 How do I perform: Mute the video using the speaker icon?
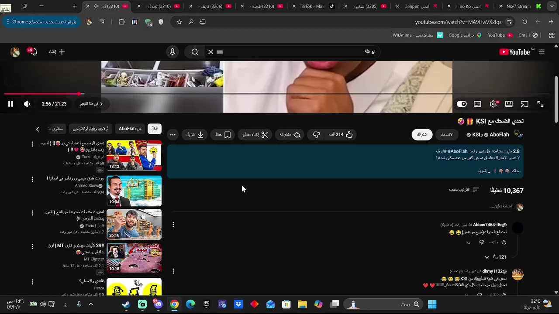point(27,104)
